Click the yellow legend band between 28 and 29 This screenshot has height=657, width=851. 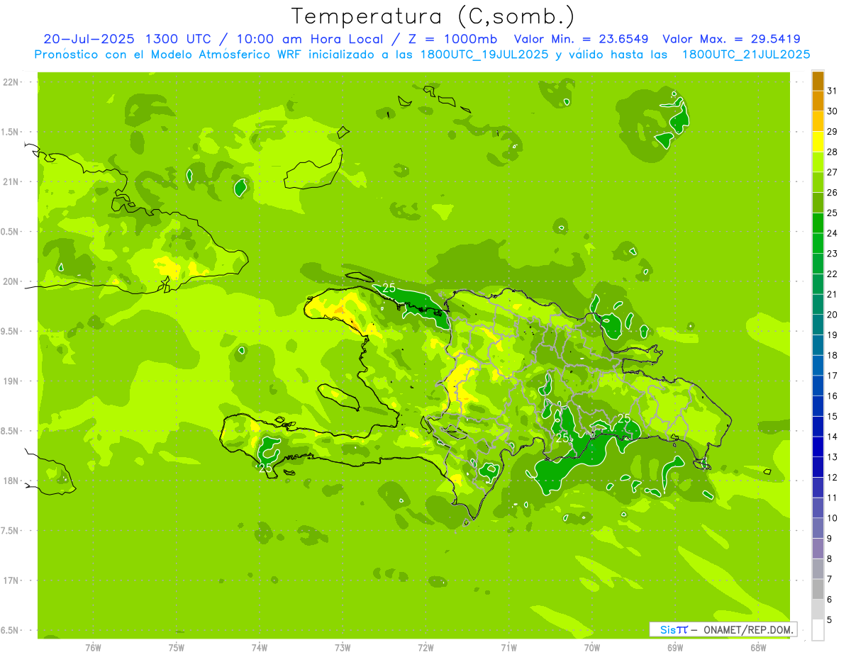coord(818,142)
